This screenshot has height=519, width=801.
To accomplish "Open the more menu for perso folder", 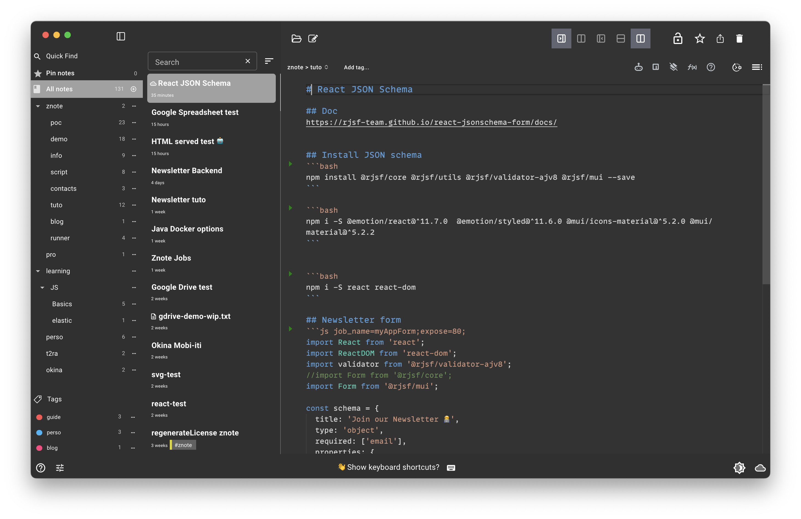I will (134, 337).
